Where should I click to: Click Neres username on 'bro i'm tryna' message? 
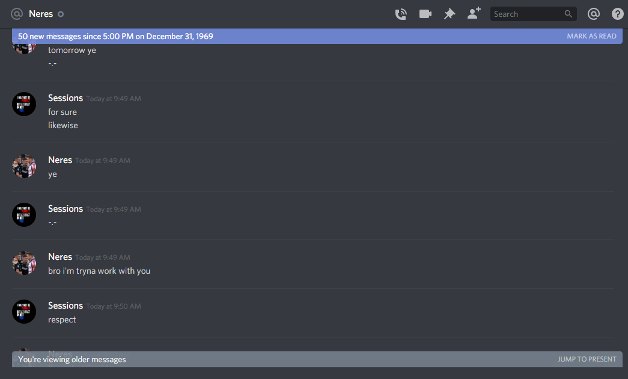(x=60, y=257)
